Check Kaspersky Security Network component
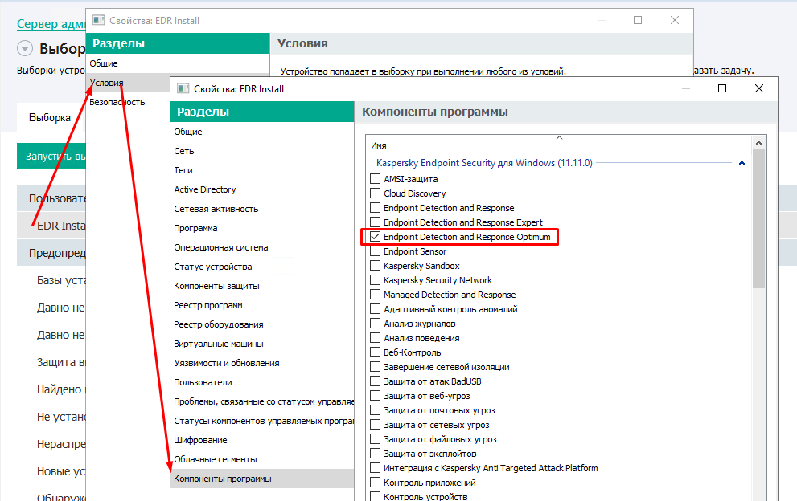 point(375,280)
